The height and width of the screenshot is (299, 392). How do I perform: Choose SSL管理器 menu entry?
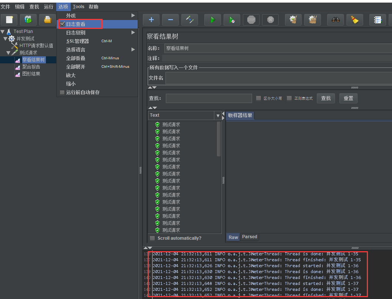coord(97,41)
